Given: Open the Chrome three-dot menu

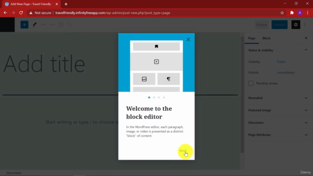Looking at the screenshot, I should [308, 13].
